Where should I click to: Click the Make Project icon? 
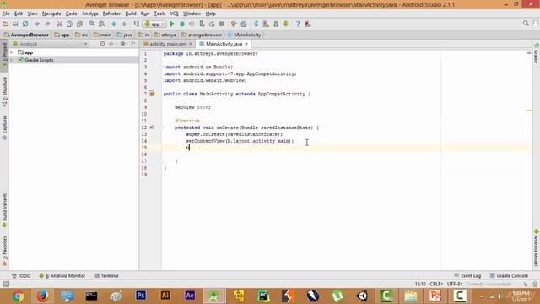[137, 24]
